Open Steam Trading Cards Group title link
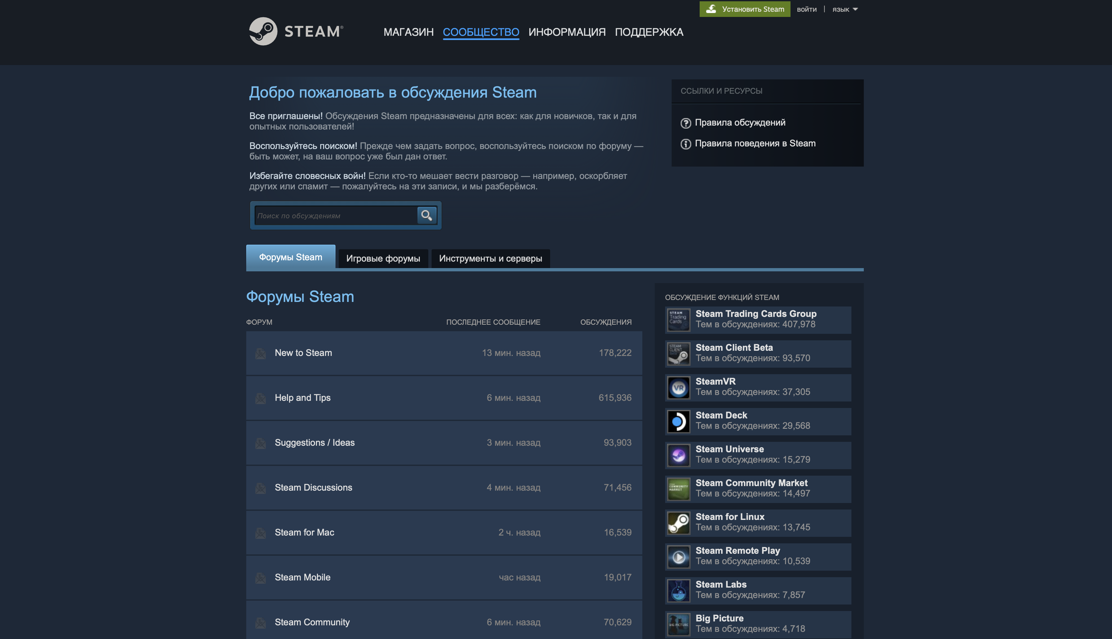 pyautogui.click(x=756, y=314)
